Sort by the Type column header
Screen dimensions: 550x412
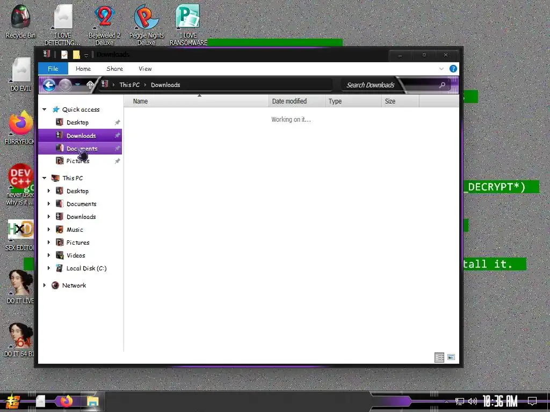pyautogui.click(x=353, y=101)
